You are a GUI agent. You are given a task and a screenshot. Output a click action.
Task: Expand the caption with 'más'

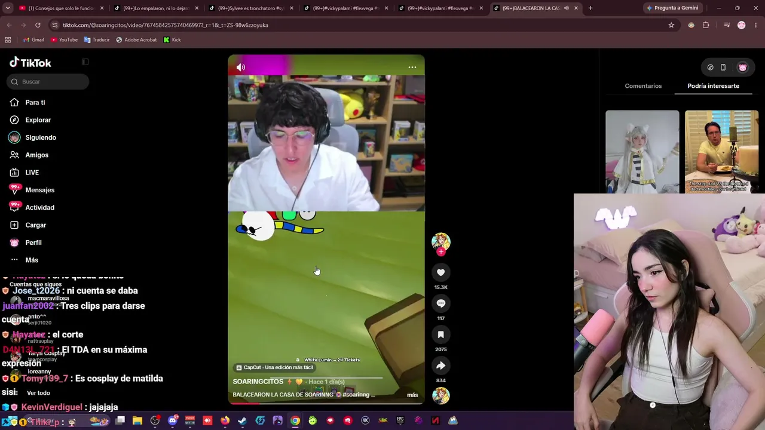[x=412, y=395]
